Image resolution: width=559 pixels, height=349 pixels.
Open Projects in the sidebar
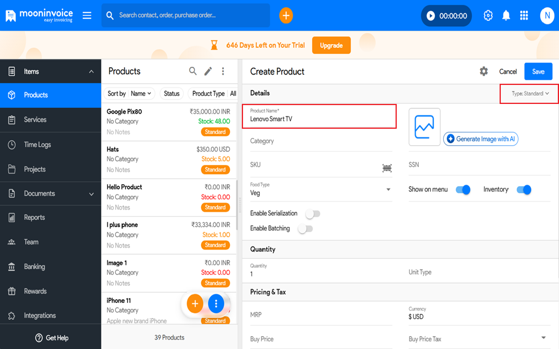click(50, 169)
